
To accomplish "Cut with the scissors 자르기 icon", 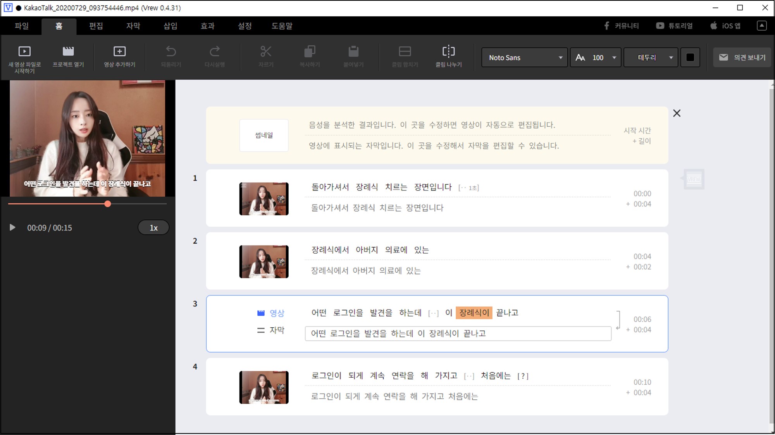I will (x=266, y=57).
